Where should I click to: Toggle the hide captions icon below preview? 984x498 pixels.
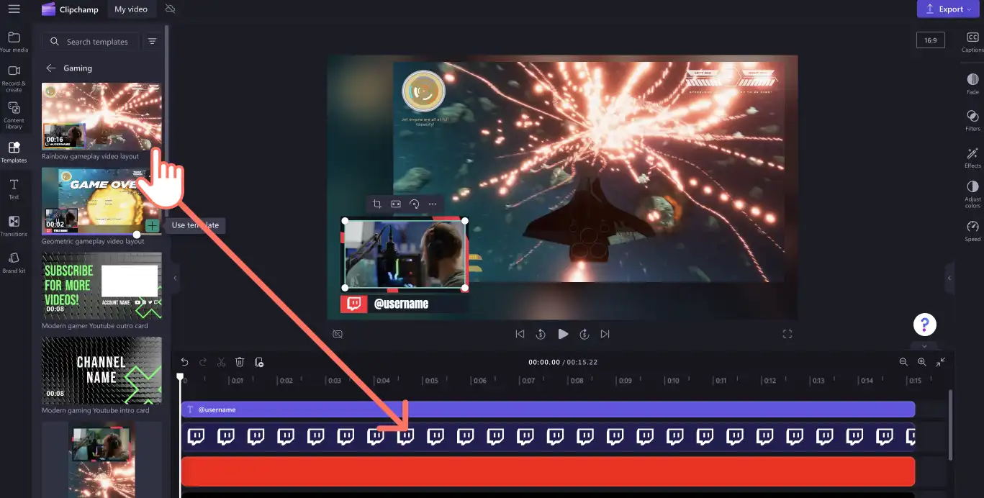click(x=338, y=334)
